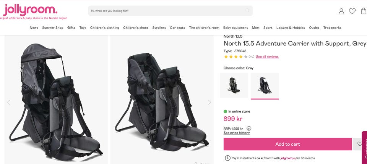Open See price history link
This screenshot has height=164, width=367.
[237, 133]
